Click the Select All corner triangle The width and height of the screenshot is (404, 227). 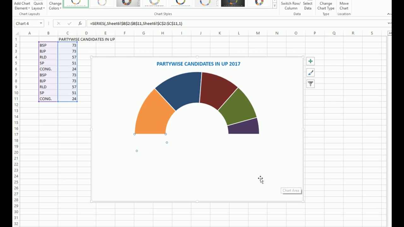click(x=17, y=33)
